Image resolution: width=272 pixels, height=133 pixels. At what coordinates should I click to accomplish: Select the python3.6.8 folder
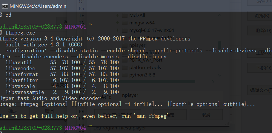coord(142,75)
